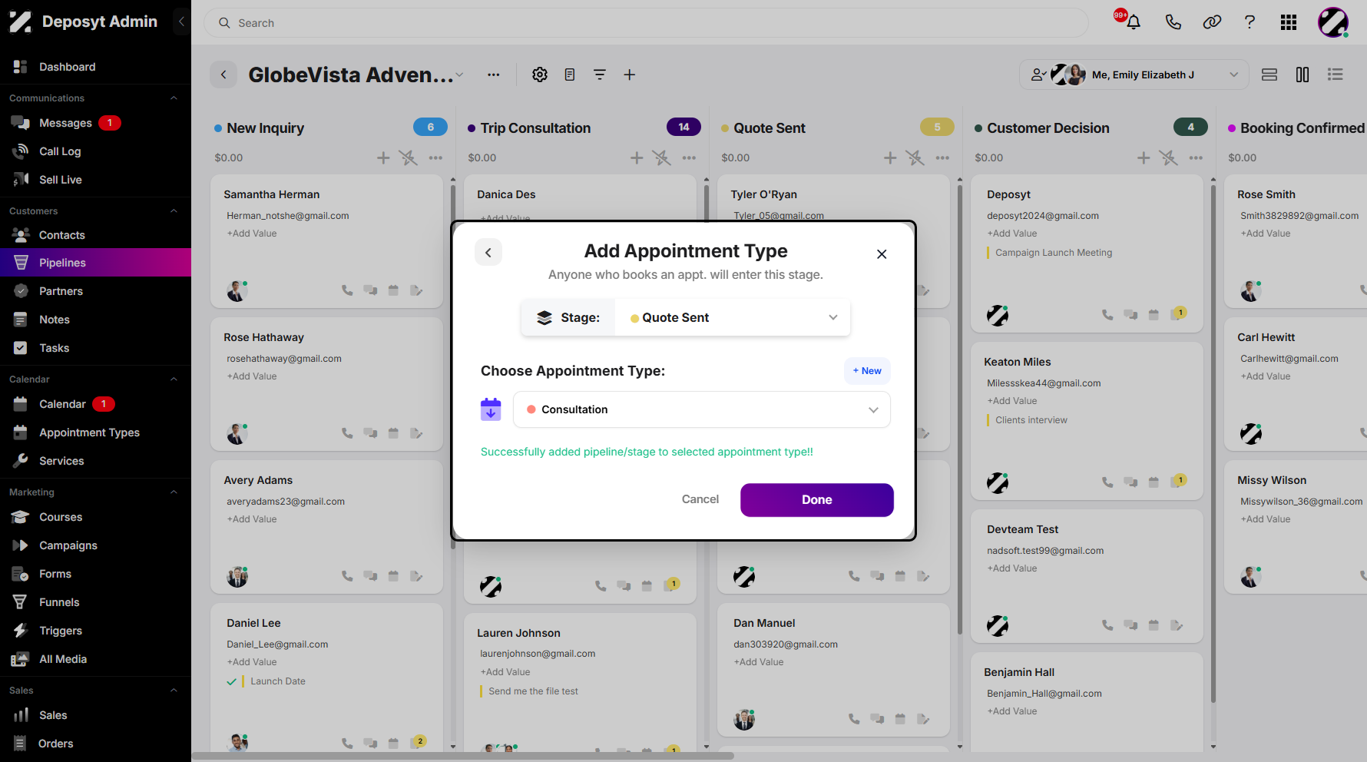Add a card to New Inquiry stage
The image size is (1367, 762).
pyautogui.click(x=383, y=157)
